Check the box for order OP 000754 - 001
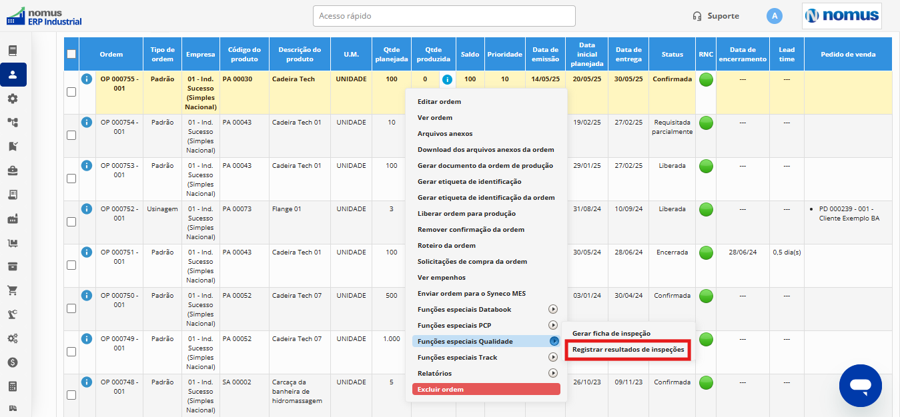The height and width of the screenshot is (417, 900). (71, 135)
